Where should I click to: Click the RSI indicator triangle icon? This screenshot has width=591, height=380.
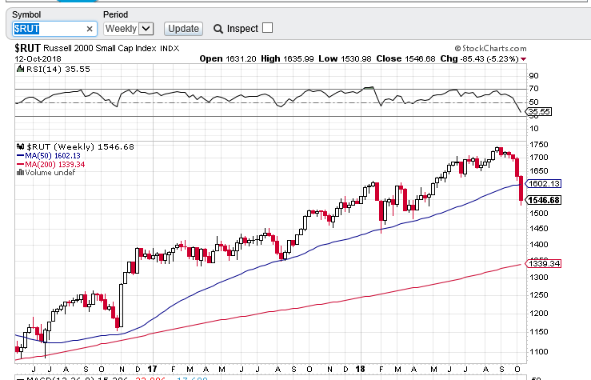click(20, 69)
